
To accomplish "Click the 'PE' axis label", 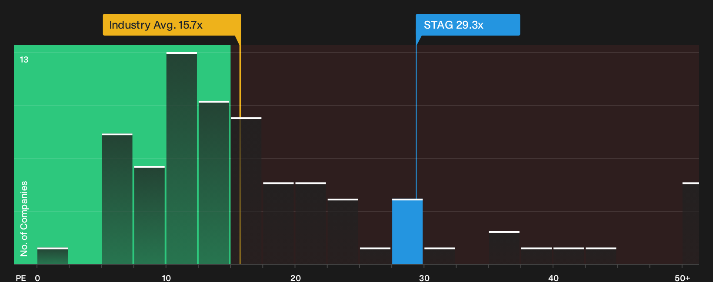I will (21, 278).
